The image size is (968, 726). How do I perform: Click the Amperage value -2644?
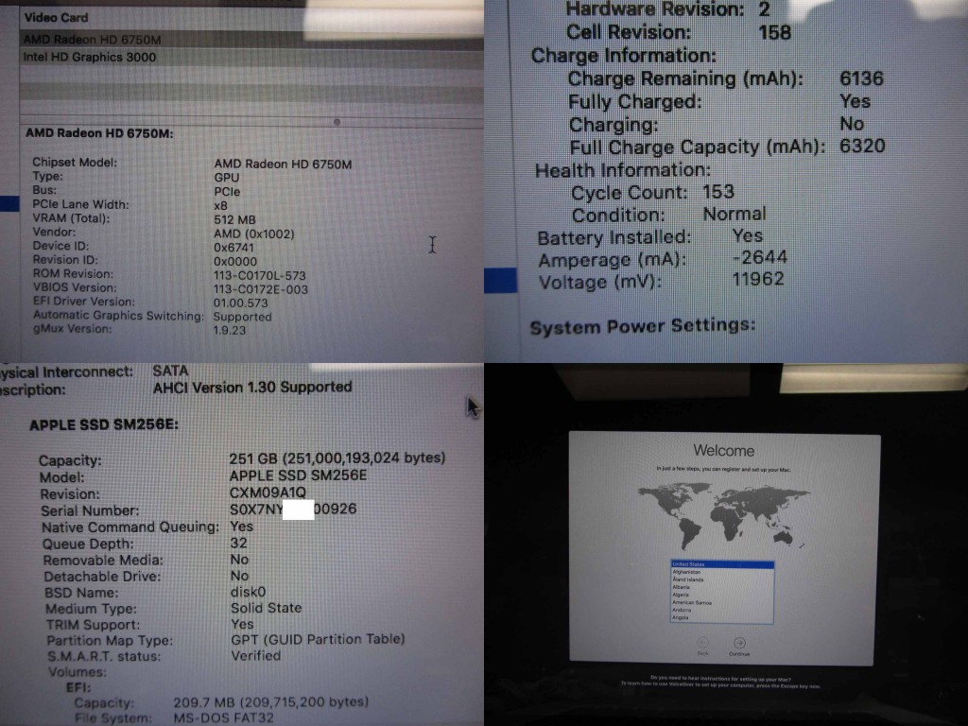[x=760, y=257]
